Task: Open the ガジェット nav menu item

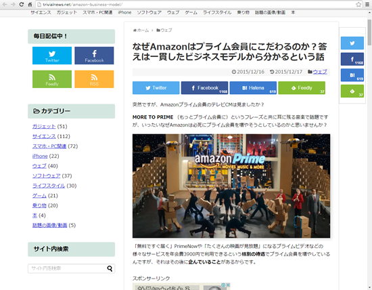Action: point(67,12)
